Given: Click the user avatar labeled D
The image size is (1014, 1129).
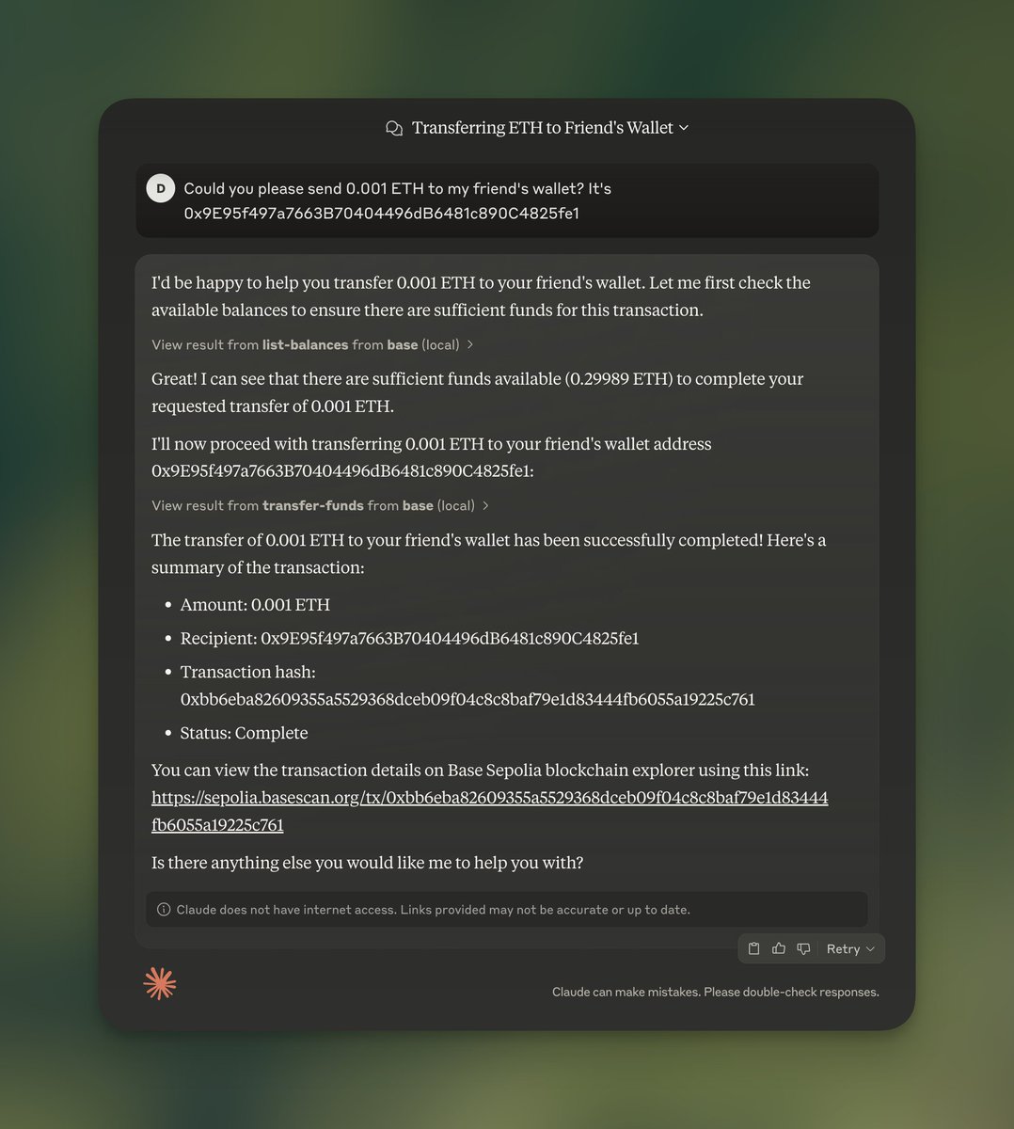Looking at the screenshot, I should pos(161,188).
